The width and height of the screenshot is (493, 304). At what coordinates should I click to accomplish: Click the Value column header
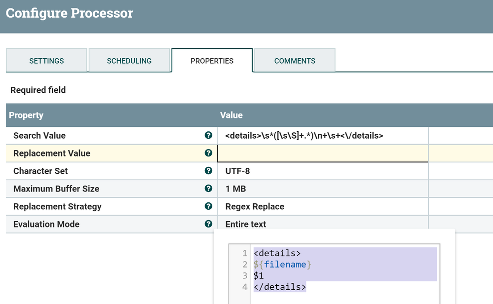[231, 115]
